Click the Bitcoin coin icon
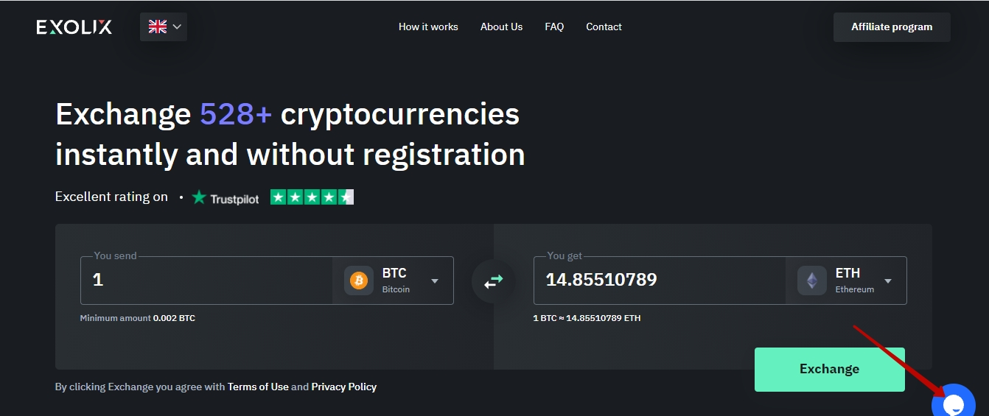Viewport: 989px width, 416px height. pos(359,281)
